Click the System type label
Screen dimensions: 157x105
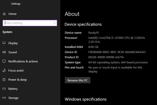(73, 62)
